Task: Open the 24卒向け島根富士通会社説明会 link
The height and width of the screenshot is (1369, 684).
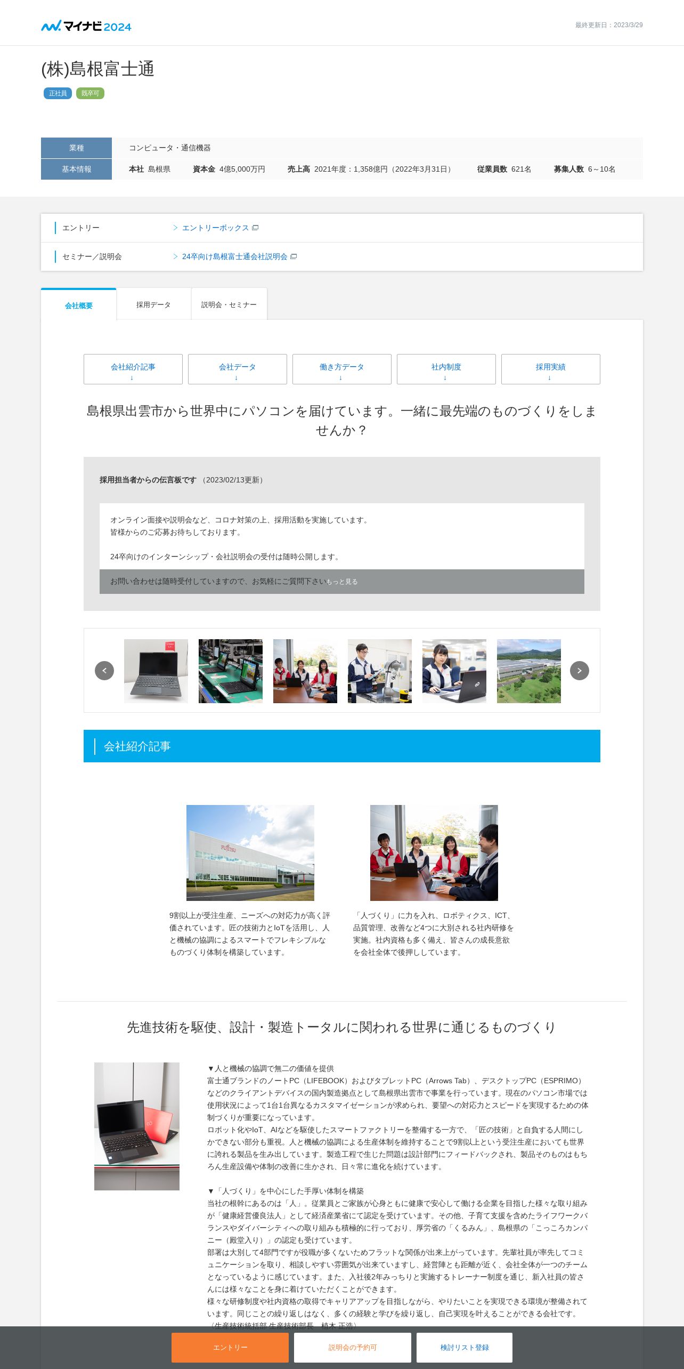Action: point(234,256)
